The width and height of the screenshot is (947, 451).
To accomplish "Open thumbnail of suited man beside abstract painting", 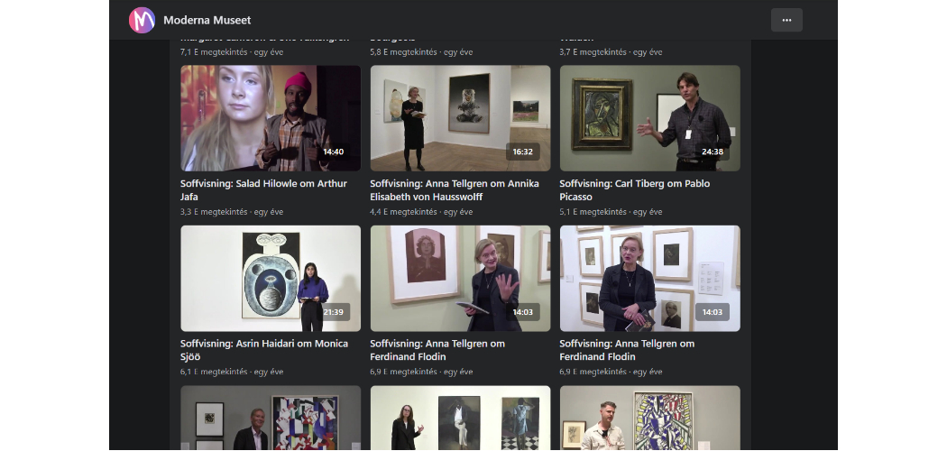I will pos(270,419).
